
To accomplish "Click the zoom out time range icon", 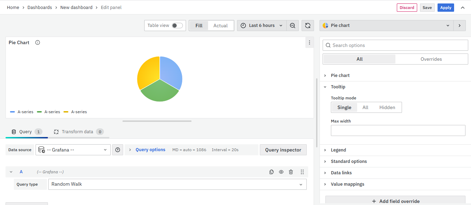I will 293,26.
